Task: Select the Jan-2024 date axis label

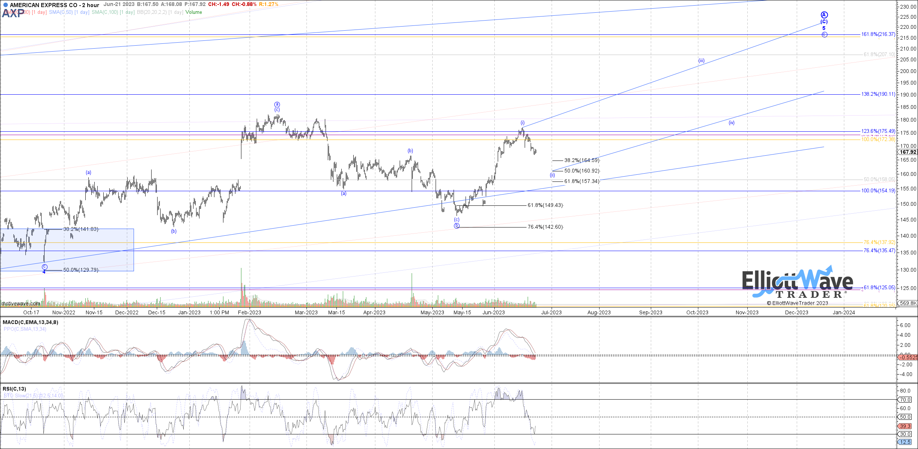Action: [x=844, y=312]
